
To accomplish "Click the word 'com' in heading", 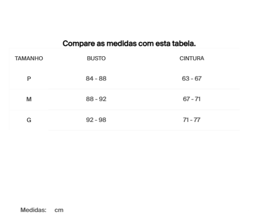I will point(146,44).
